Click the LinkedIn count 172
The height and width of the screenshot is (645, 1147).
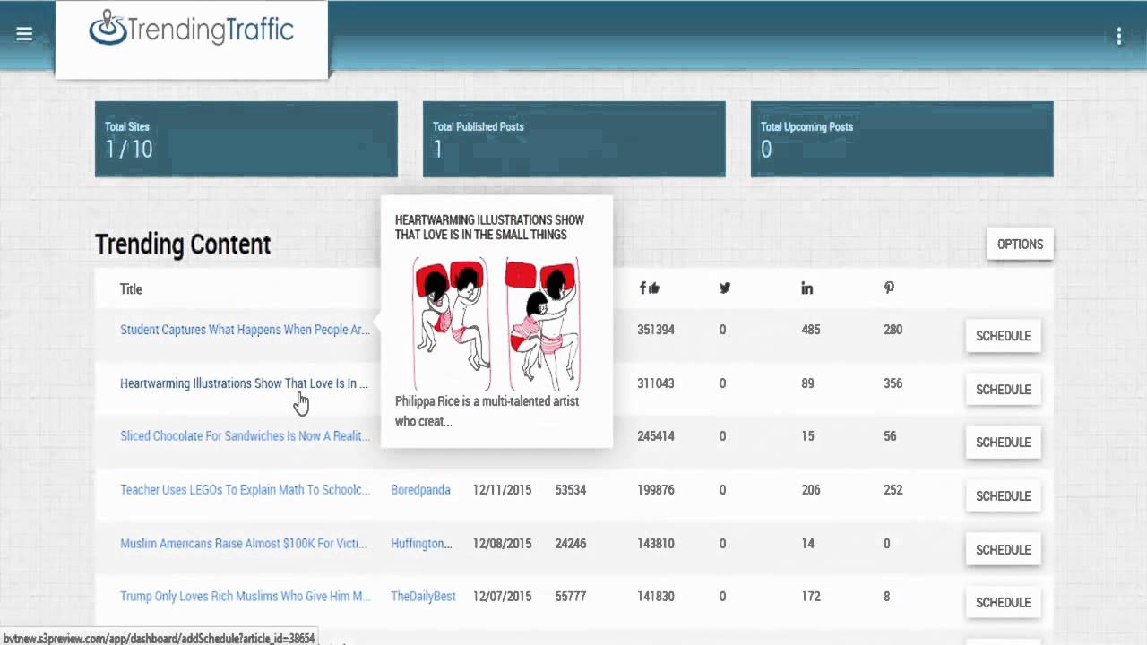811,597
